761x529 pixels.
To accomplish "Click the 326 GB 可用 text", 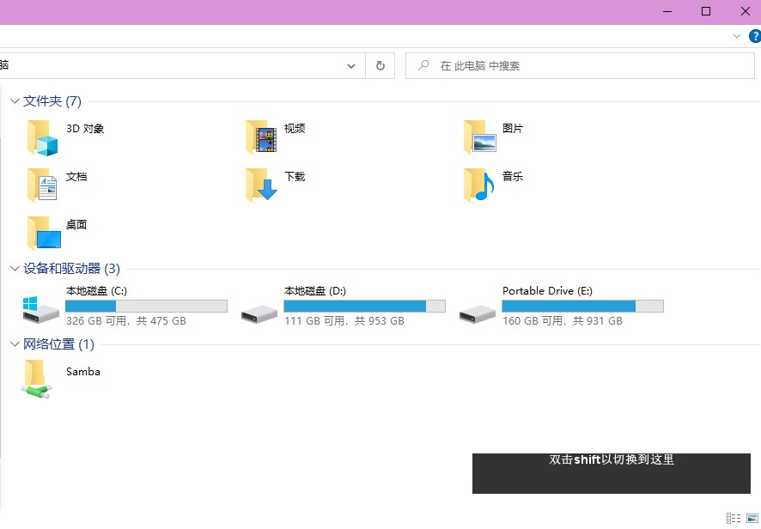I will tap(96, 321).
